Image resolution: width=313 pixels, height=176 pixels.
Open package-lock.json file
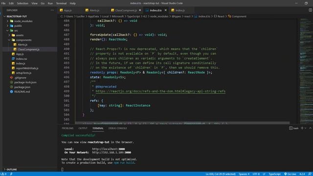[x=25, y=82]
